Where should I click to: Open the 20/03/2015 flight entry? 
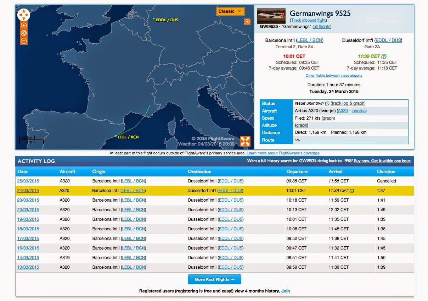[x=28, y=210]
